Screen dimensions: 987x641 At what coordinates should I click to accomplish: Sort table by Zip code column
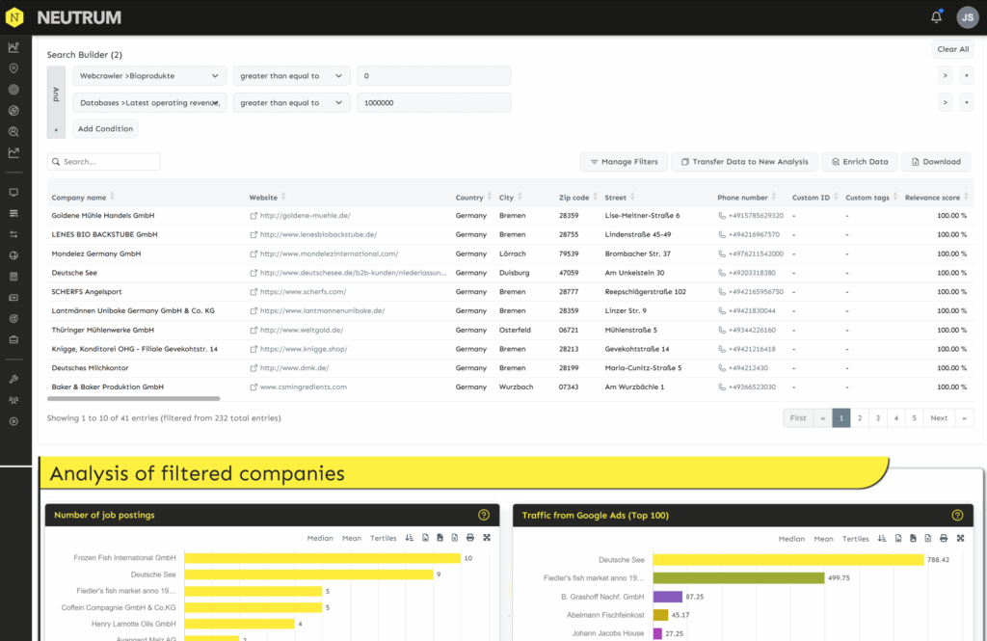(578, 197)
